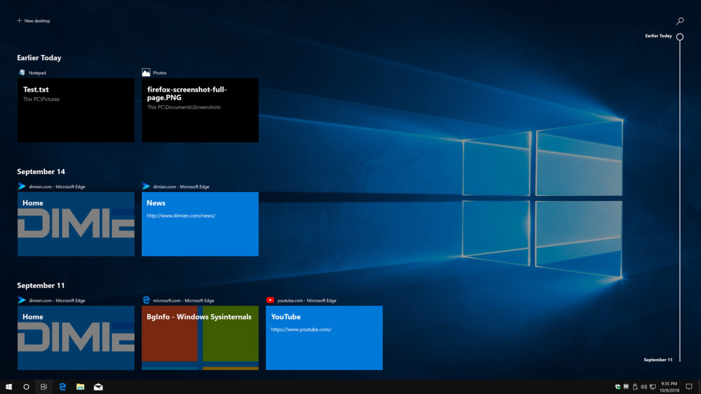The height and width of the screenshot is (394, 701).
Task: Open firefox-screenshot-full-page.PNG in Photos
Action: coord(200,109)
